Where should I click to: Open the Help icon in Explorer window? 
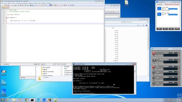147,25
